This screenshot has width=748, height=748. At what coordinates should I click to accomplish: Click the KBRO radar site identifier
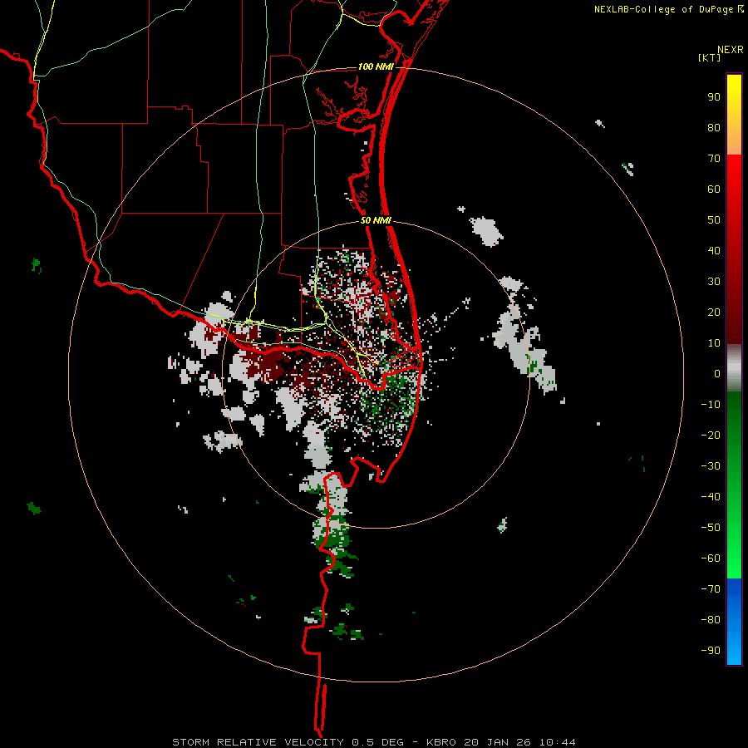[442, 742]
